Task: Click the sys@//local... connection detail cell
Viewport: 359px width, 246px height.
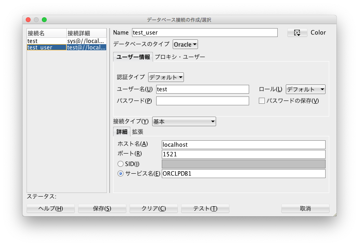Action: point(87,41)
